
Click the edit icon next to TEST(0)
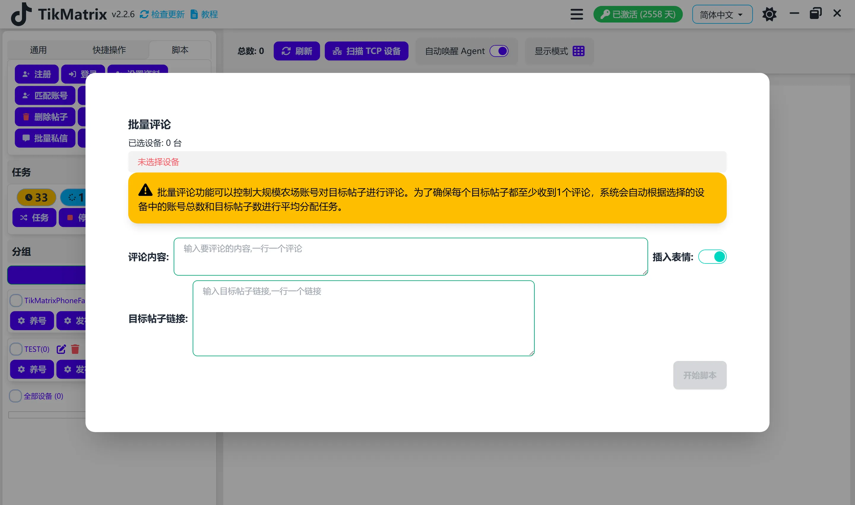click(61, 349)
